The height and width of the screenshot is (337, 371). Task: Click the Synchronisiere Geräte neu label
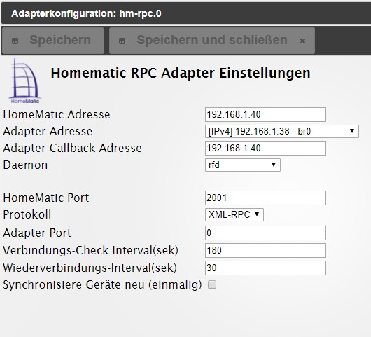102,284
